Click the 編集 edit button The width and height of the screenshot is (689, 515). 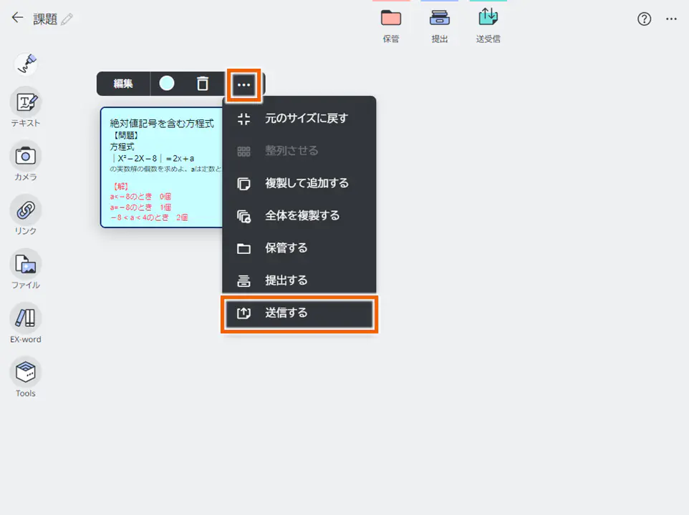tap(123, 84)
